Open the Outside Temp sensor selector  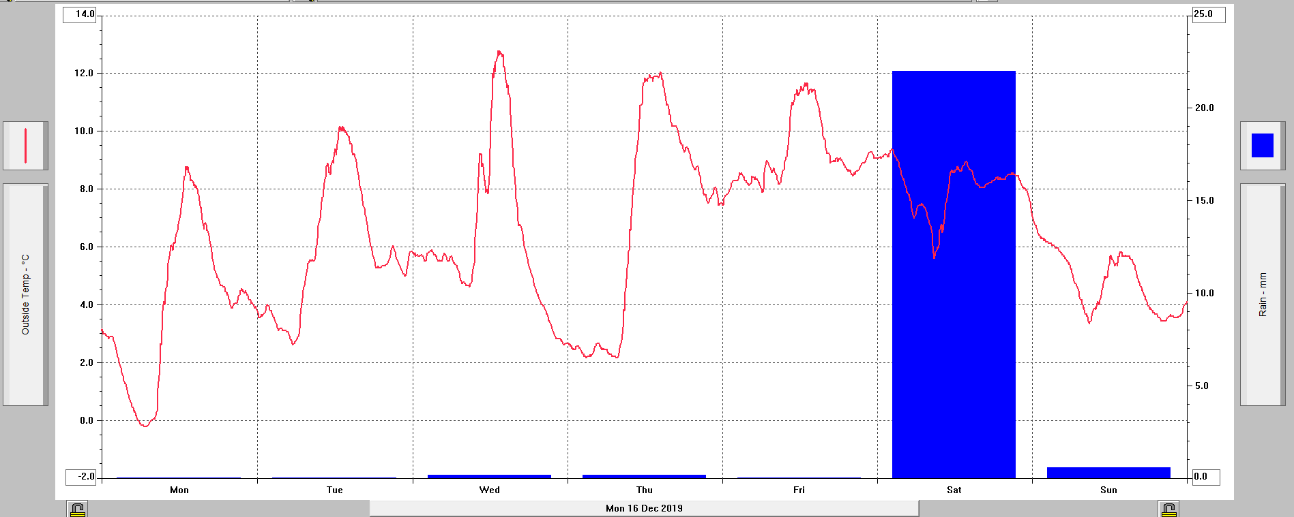click(25, 294)
